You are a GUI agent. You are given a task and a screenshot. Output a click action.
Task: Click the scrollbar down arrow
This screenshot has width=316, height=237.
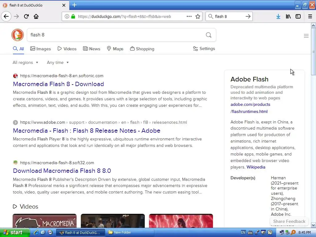pyautogui.click(x=313, y=225)
